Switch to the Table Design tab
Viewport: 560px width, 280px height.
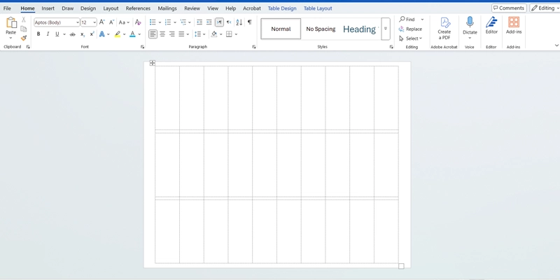click(x=282, y=8)
